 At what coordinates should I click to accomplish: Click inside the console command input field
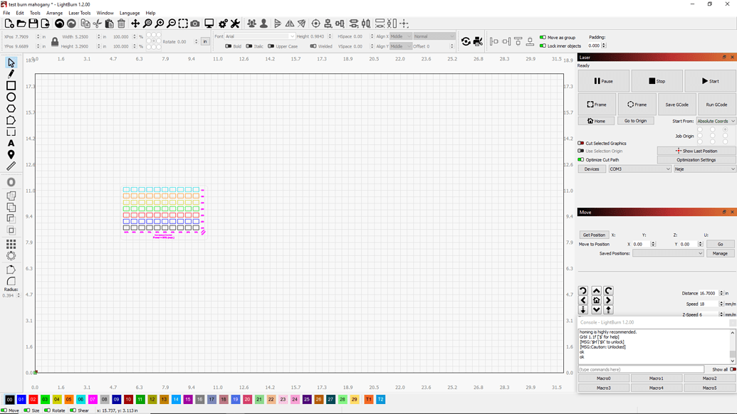click(x=641, y=369)
